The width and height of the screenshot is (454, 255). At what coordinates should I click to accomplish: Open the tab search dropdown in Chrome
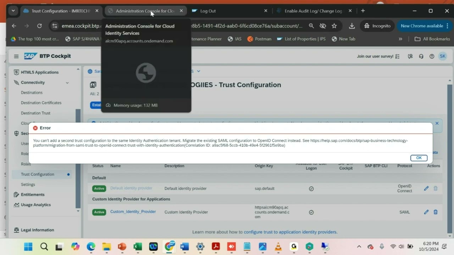(x=13, y=11)
